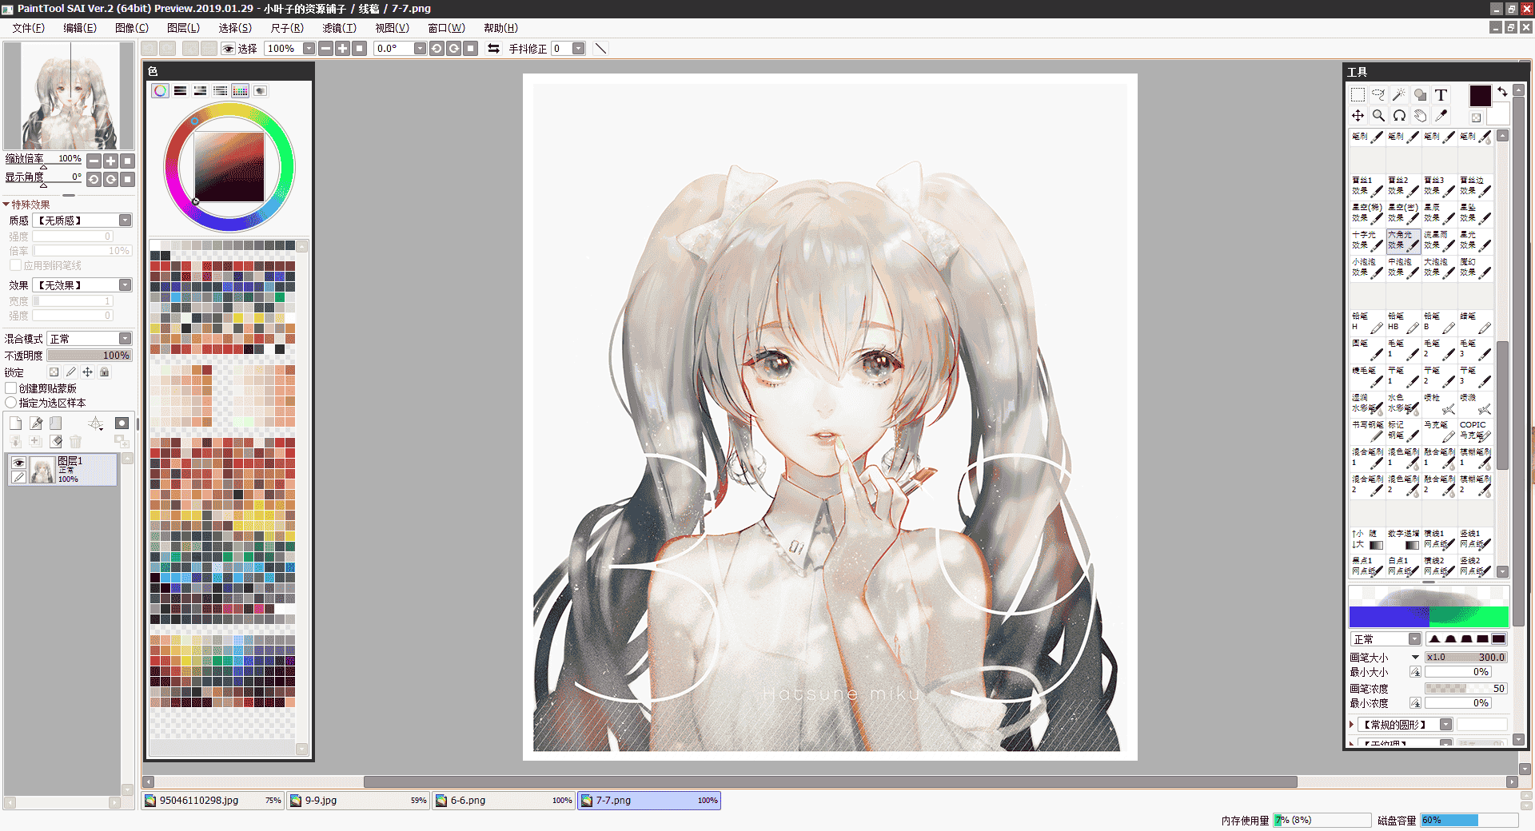The image size is (1535, 831).
Task: Click the 画笔大小 brush size field
Action: (x=1466, y=658)
